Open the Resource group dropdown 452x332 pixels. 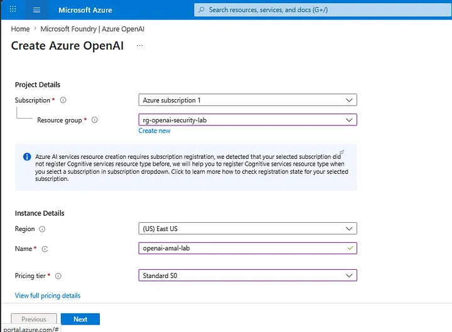tap(247, 120)
